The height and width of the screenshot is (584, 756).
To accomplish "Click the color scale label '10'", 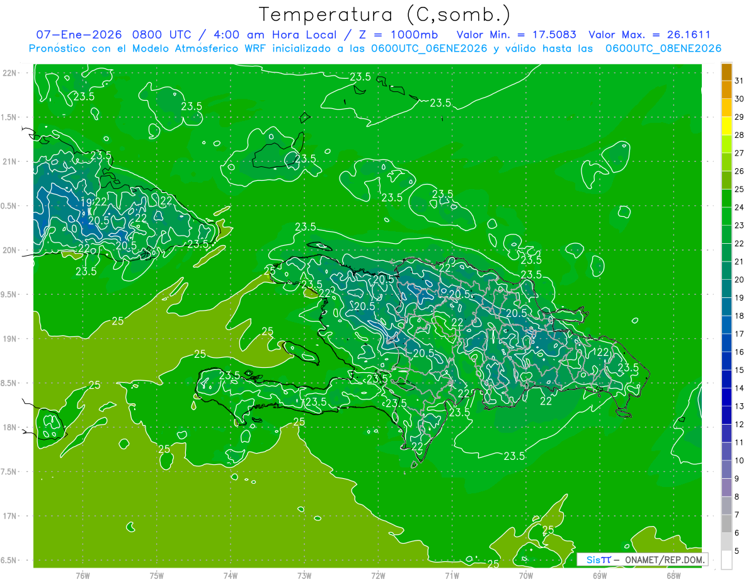I will coord(740,461).
